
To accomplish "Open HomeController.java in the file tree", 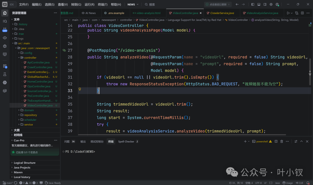I will tap(40, 82).
